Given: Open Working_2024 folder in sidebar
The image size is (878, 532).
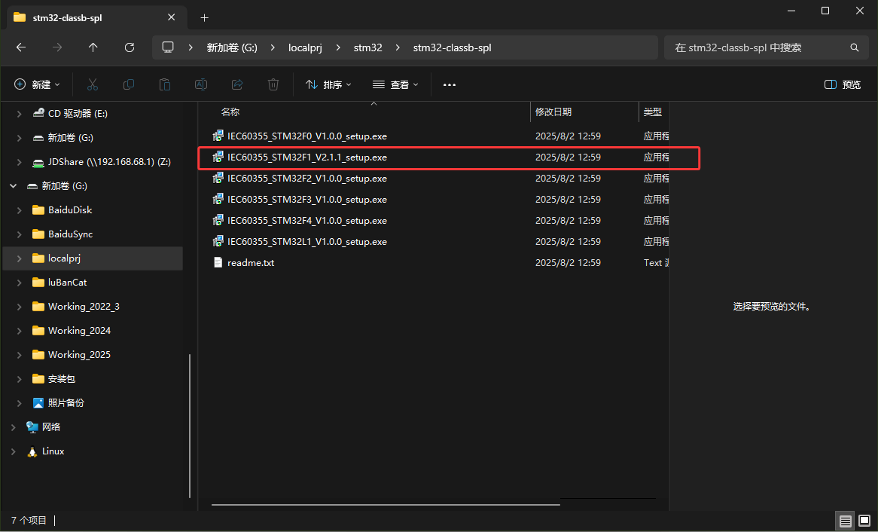Looking at the screenshot, I should [79, 331].
